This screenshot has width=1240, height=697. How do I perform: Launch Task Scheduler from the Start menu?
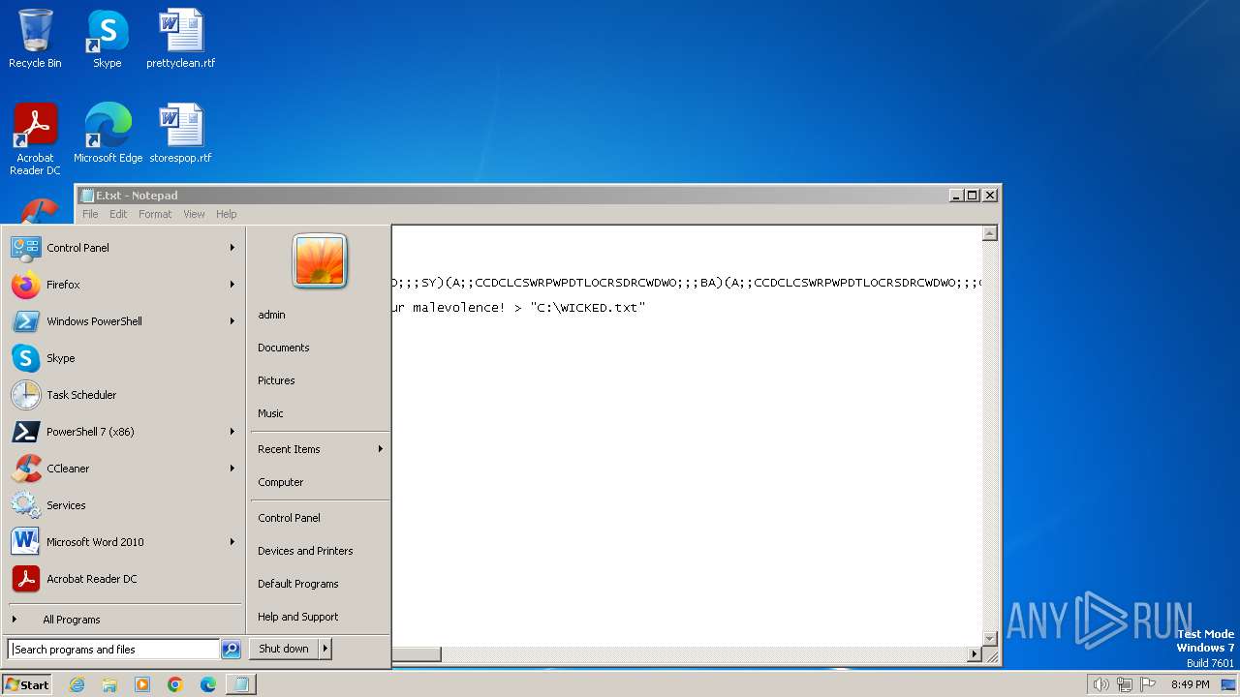pos(123,395)
